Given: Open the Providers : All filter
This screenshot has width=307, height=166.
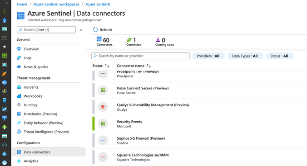Looking at the screenshot, I should (208, 56).
